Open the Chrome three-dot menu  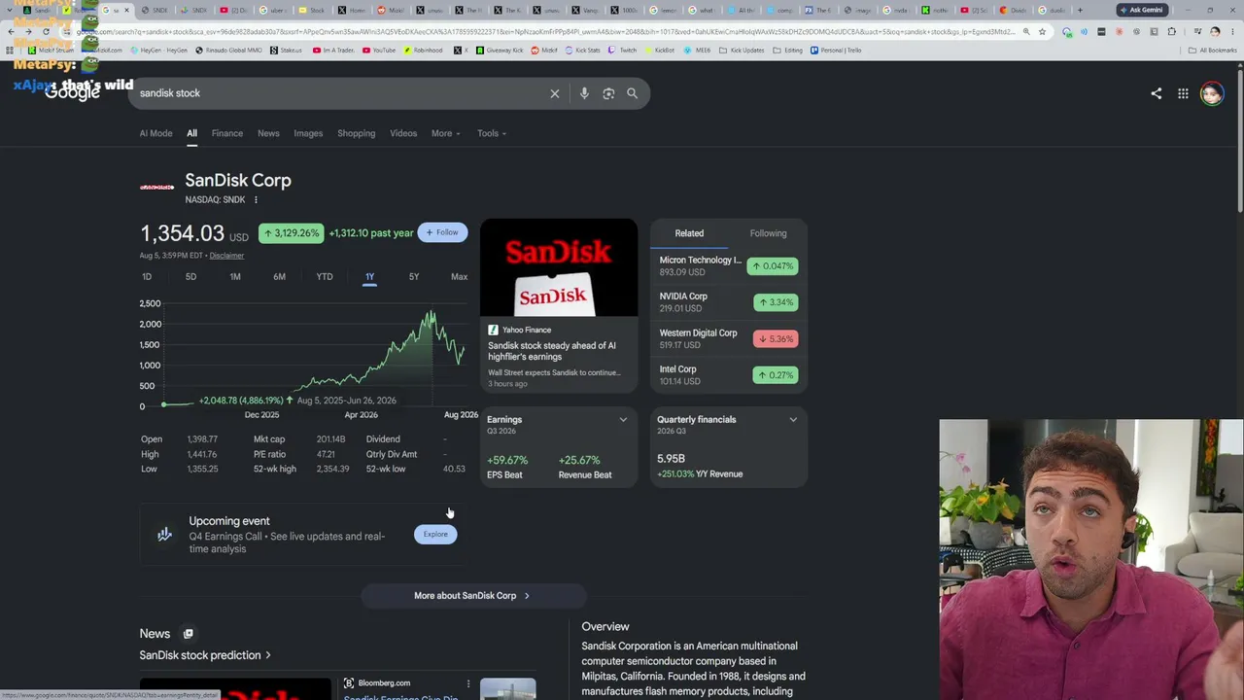1231,31
